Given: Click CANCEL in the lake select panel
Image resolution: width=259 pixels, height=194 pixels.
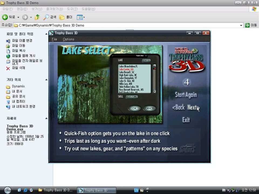Looking at the screenshot, I should click(x=149, y=108).
